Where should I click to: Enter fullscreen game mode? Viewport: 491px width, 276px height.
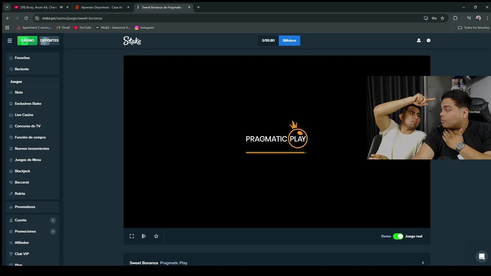[x=132, y=236]
